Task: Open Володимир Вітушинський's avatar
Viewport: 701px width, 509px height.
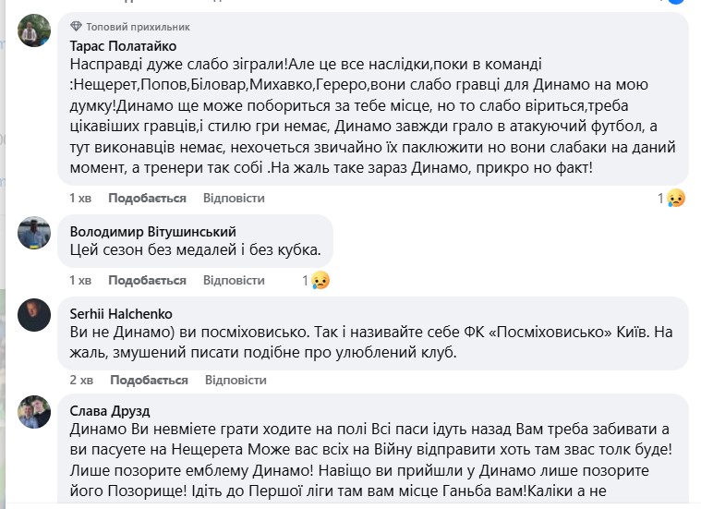Action: [x=34, y=233]
